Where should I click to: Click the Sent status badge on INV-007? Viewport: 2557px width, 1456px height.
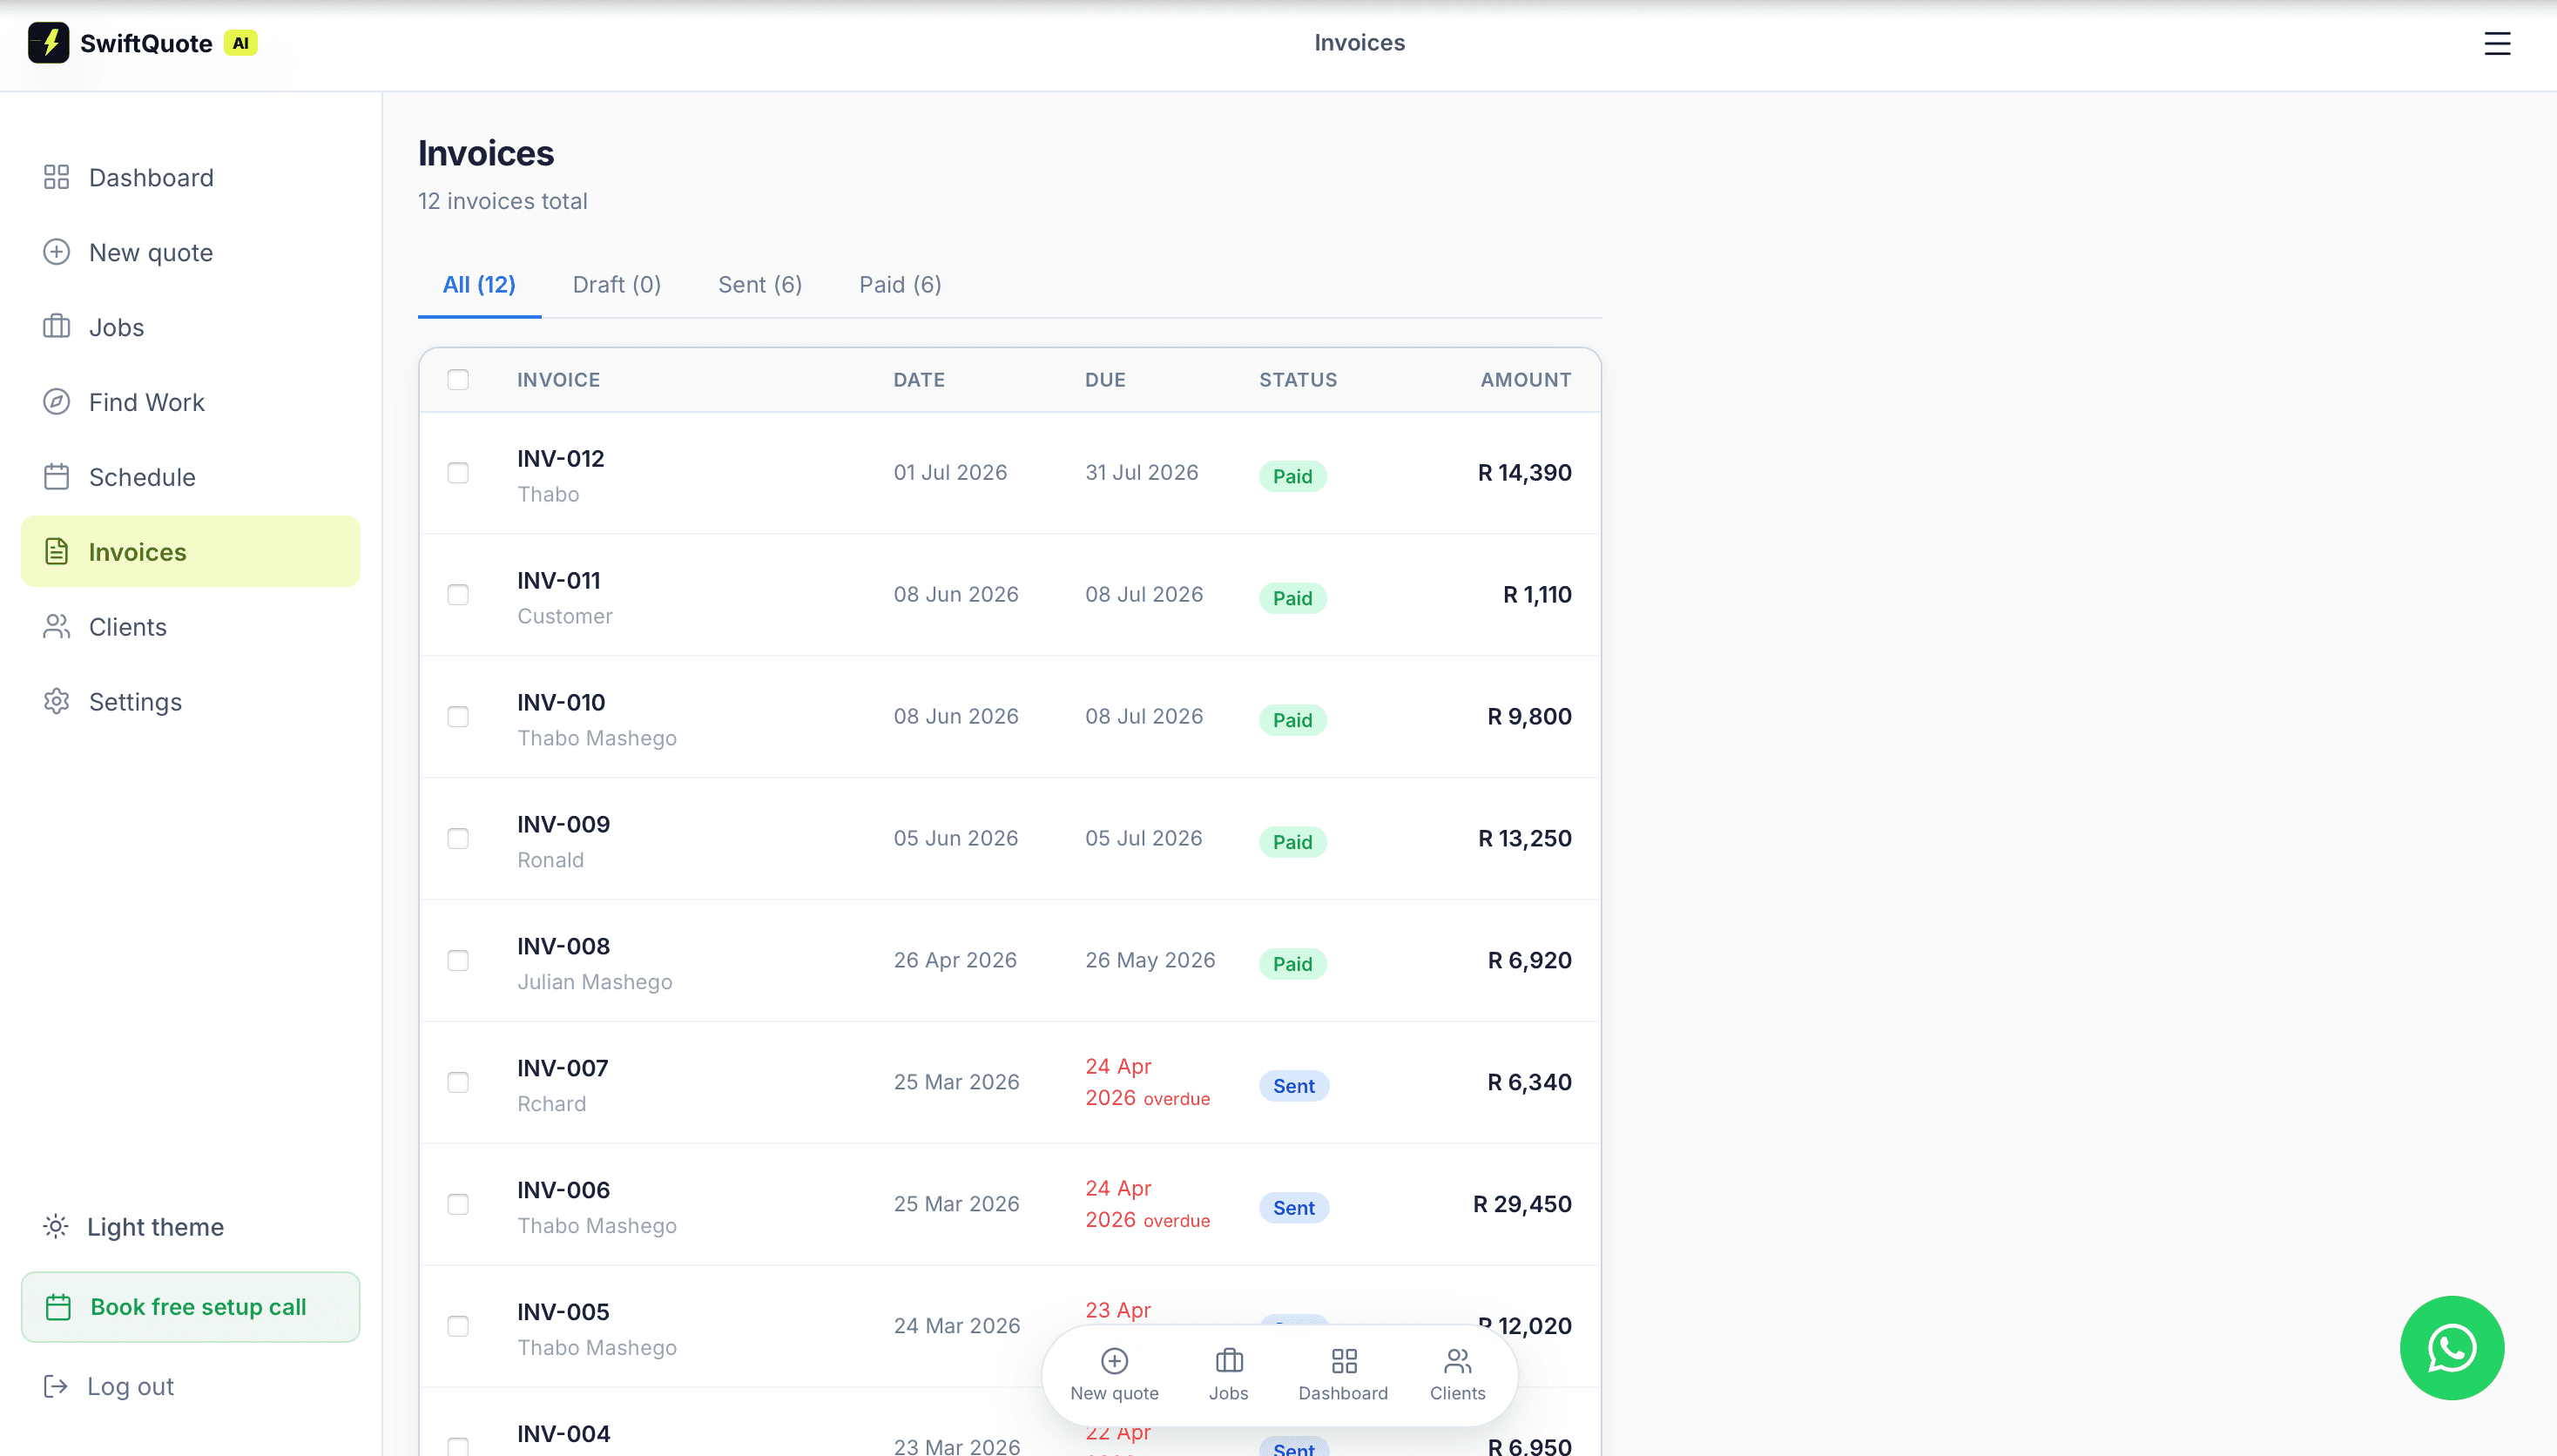click(x=1293, y=1086)
